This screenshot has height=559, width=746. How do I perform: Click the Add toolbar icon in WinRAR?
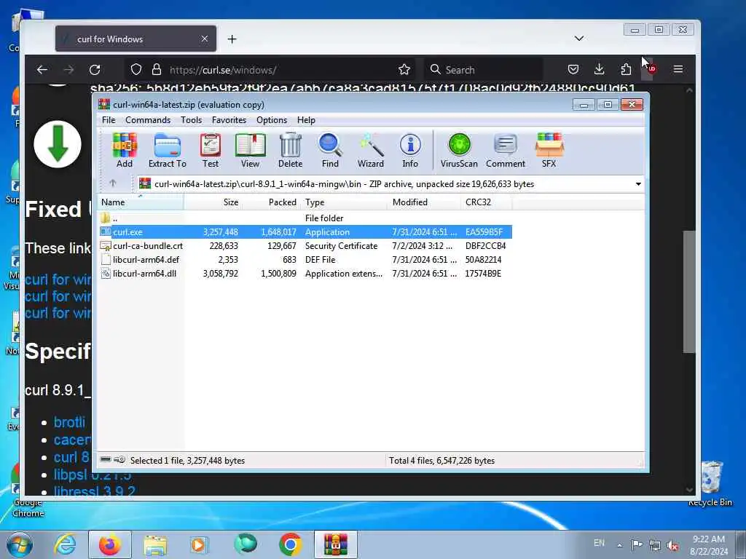click(x=124, y=150)
